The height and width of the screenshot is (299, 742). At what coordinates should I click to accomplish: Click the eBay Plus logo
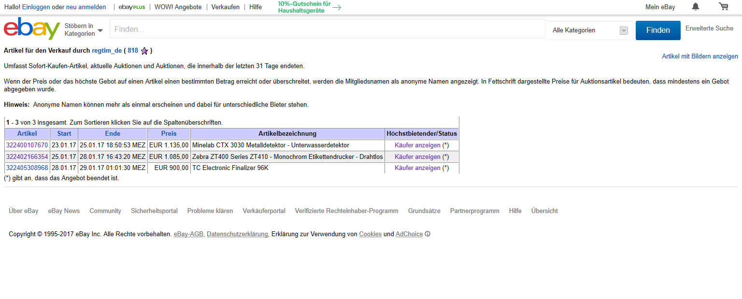(x=132, y=7)
